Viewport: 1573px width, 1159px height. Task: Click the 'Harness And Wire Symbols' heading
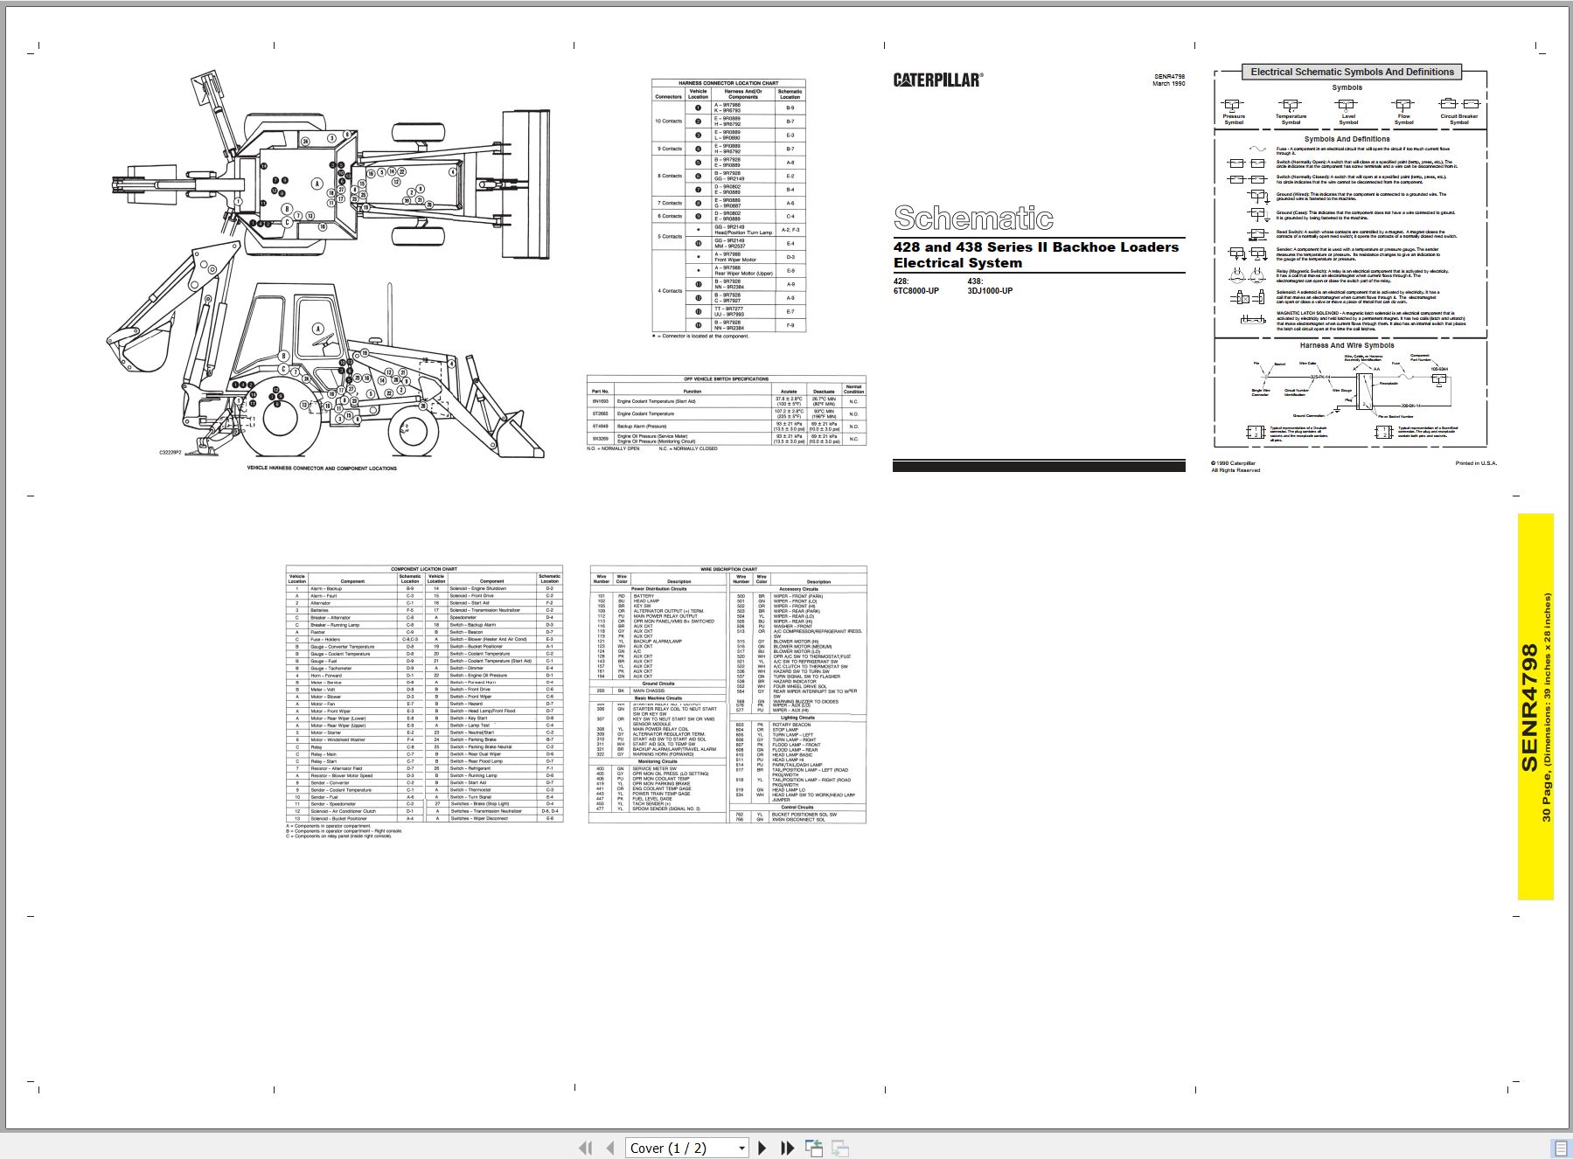pyautogui.click(x=1347, y=345)
